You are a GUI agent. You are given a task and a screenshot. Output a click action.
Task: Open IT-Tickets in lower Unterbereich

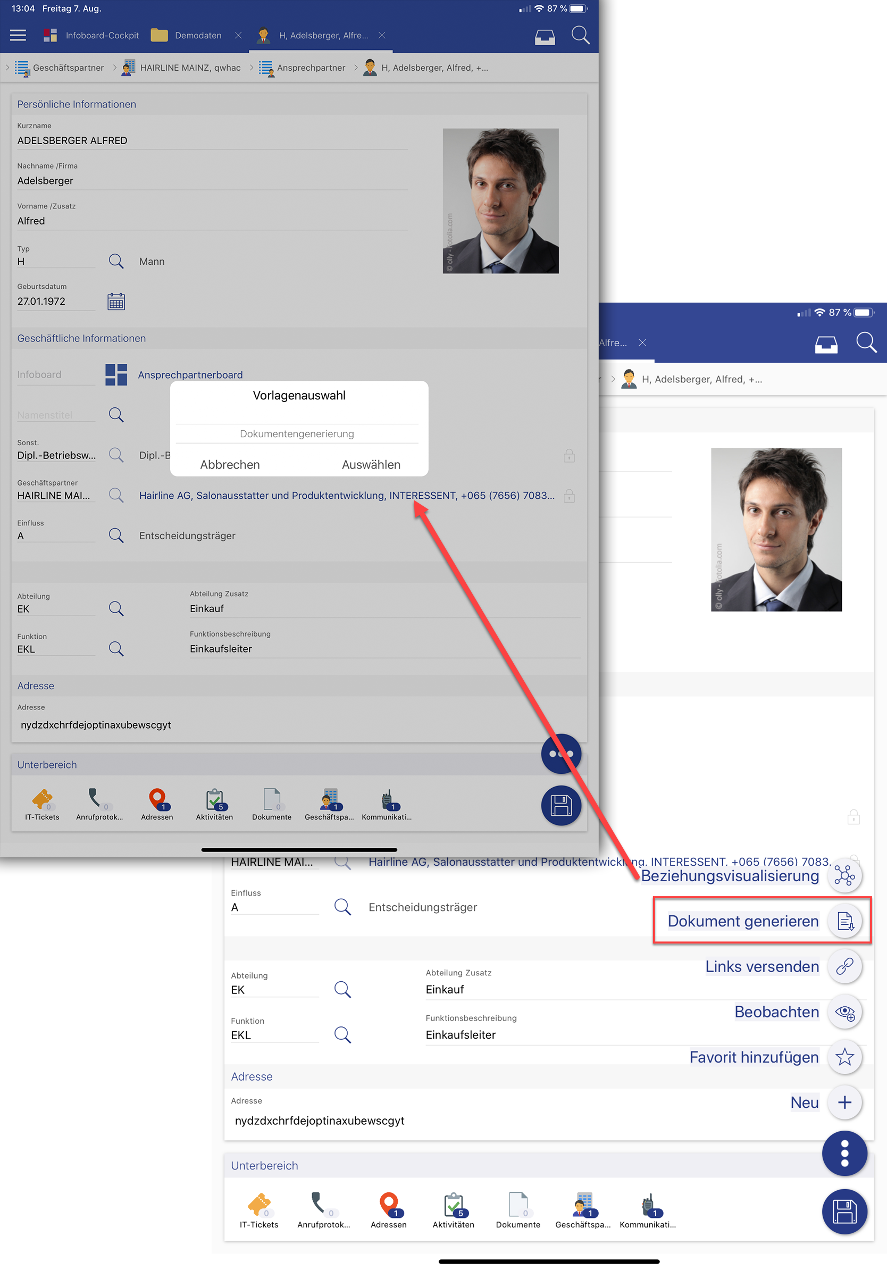point(259,1210)
